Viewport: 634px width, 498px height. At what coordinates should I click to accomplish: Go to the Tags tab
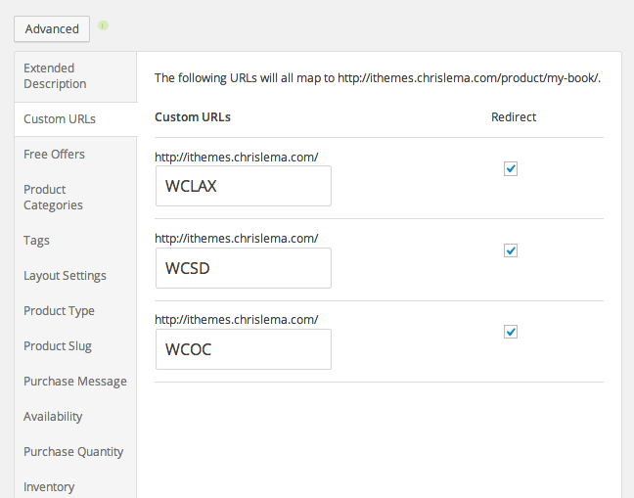point(36,241)
